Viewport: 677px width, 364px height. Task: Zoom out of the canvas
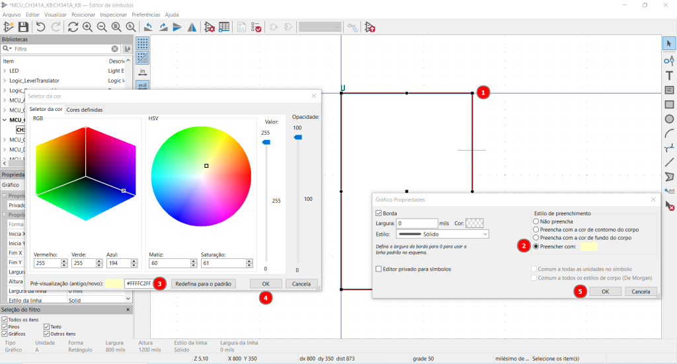coord(102,27)
